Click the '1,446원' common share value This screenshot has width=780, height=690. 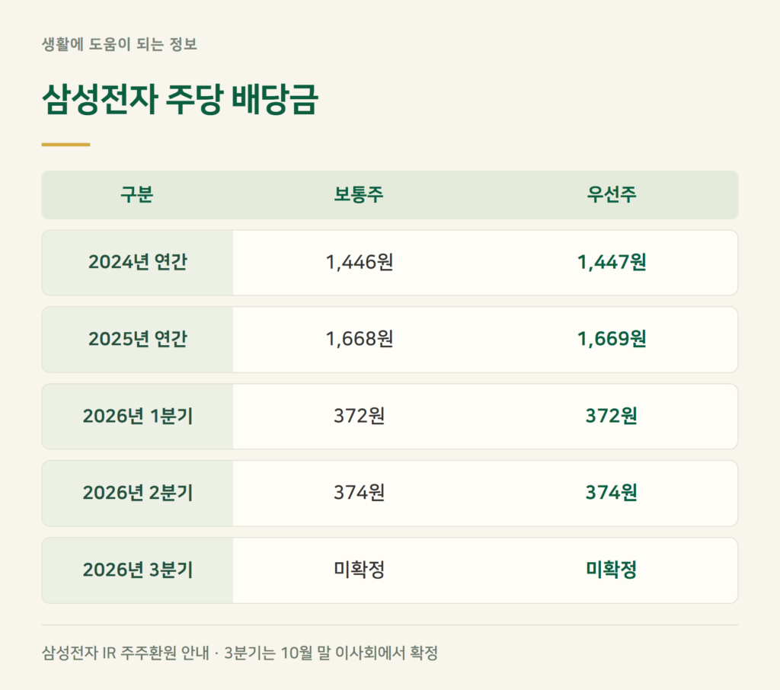(x=360, y=262)
